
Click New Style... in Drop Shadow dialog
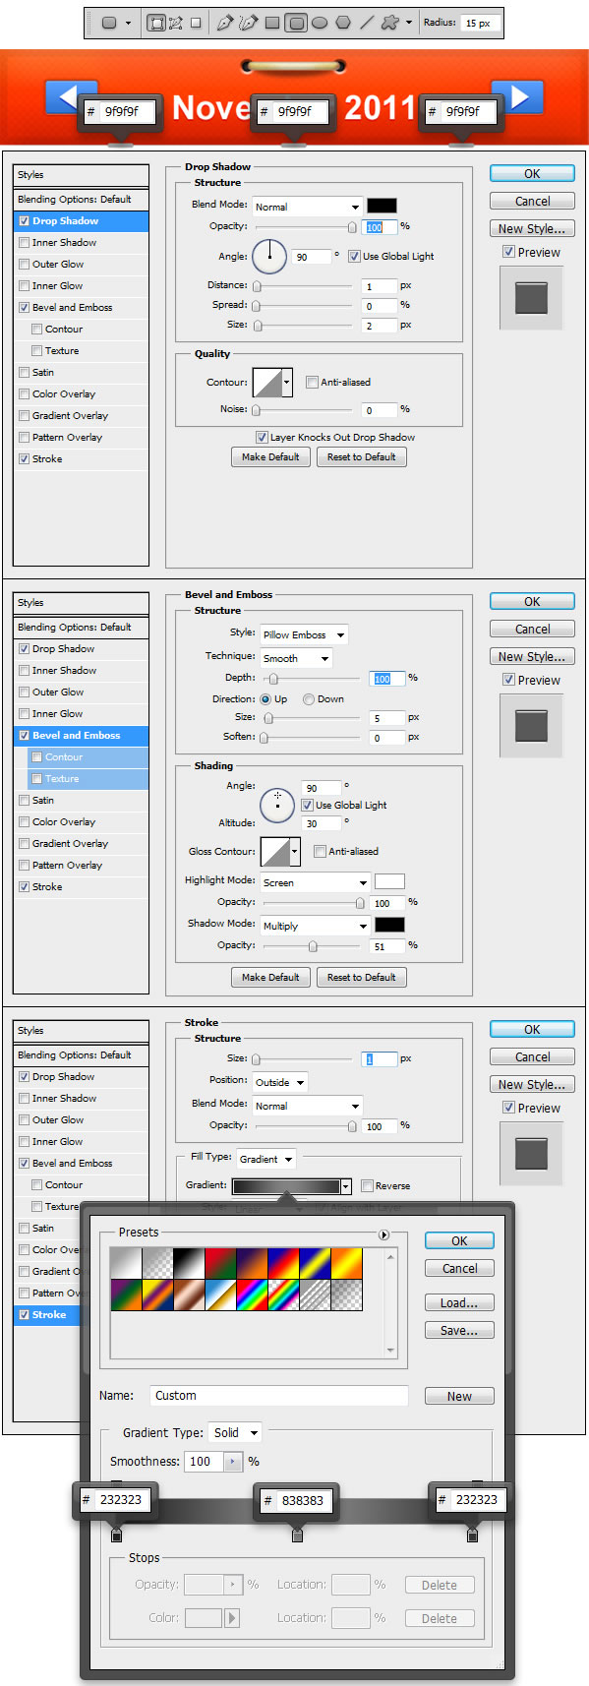coord(532,229)
